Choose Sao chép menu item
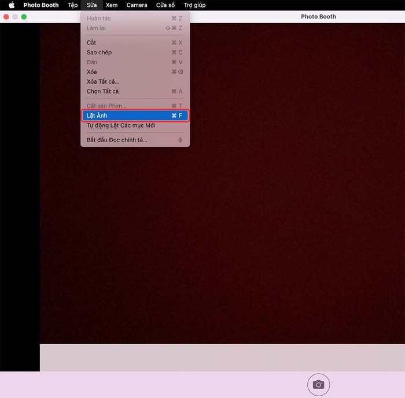 [x=135, y=53]
